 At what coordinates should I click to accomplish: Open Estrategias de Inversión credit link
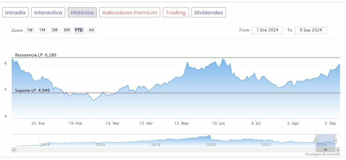tap(322, 154)
